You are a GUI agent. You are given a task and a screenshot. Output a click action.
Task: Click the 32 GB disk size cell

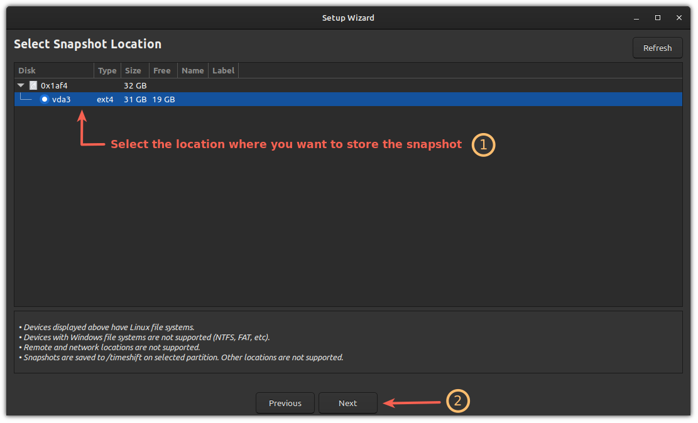click(x=135, y=85)
